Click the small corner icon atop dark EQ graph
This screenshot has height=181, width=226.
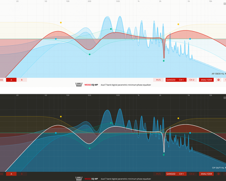click(x=225, y=98)
